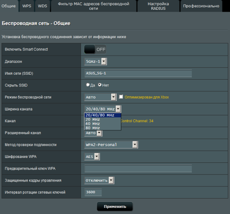Select the Да radio button for hiding SSID

[x=88, y=85]
